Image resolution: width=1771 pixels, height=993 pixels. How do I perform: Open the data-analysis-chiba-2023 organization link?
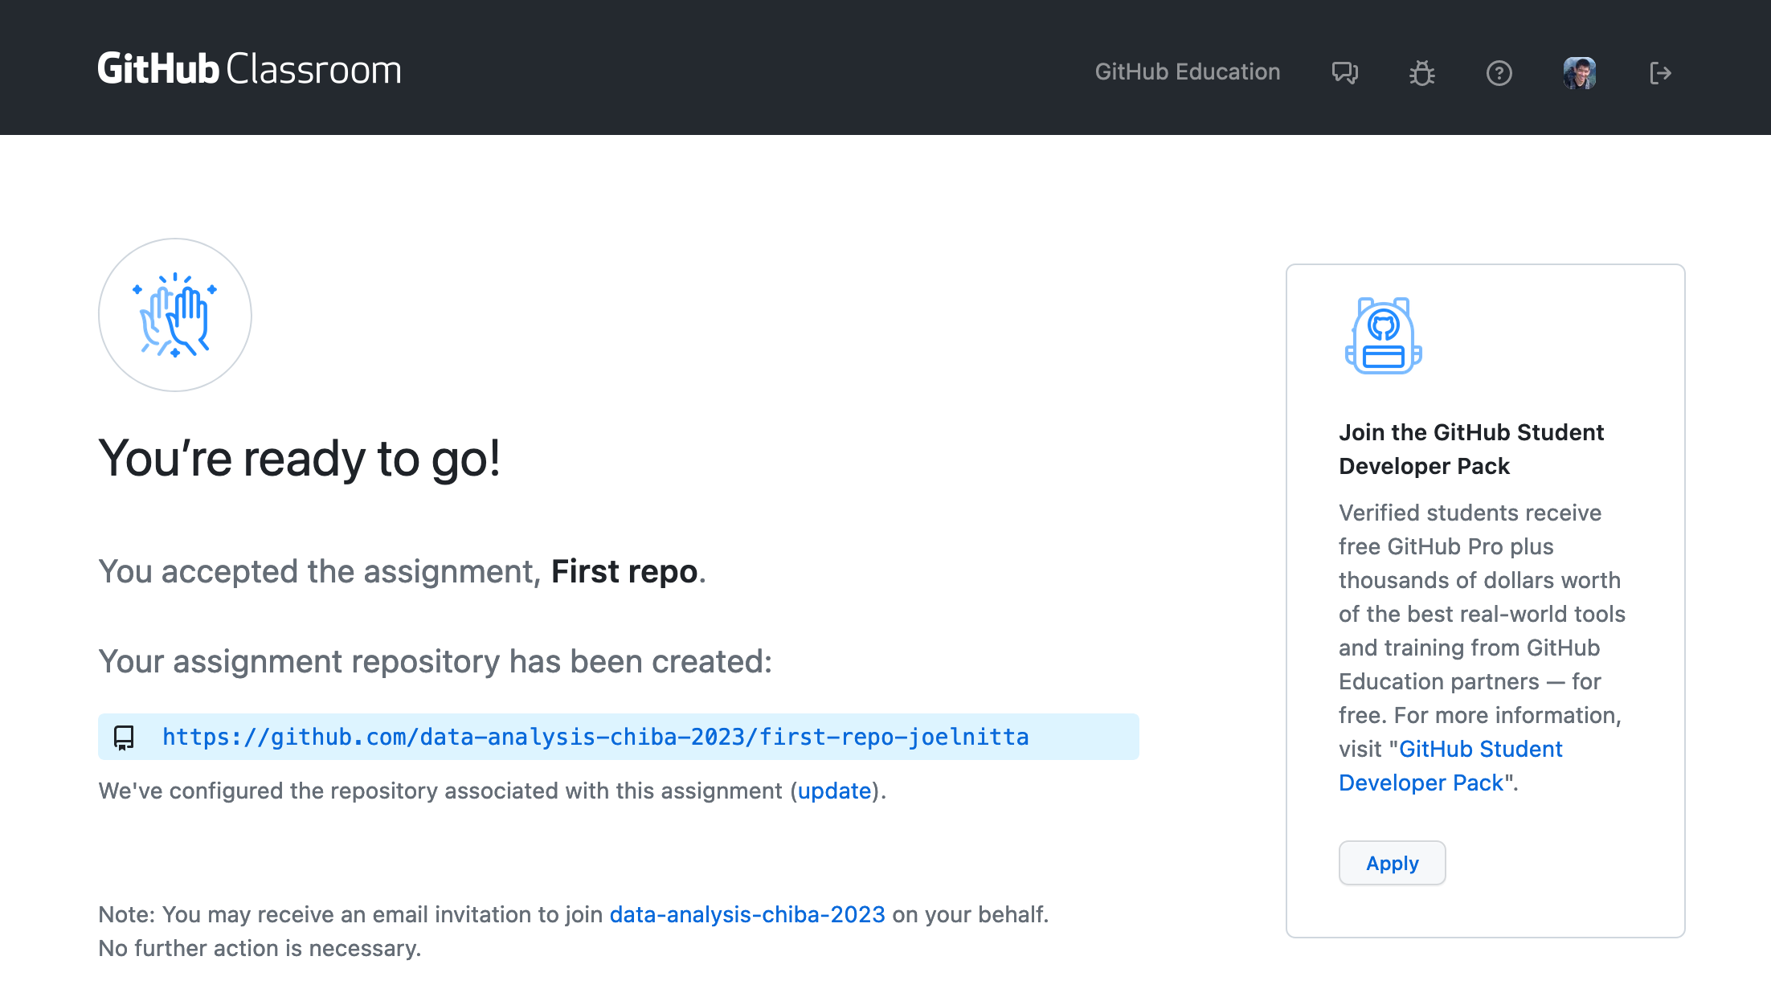coord(746,914)
